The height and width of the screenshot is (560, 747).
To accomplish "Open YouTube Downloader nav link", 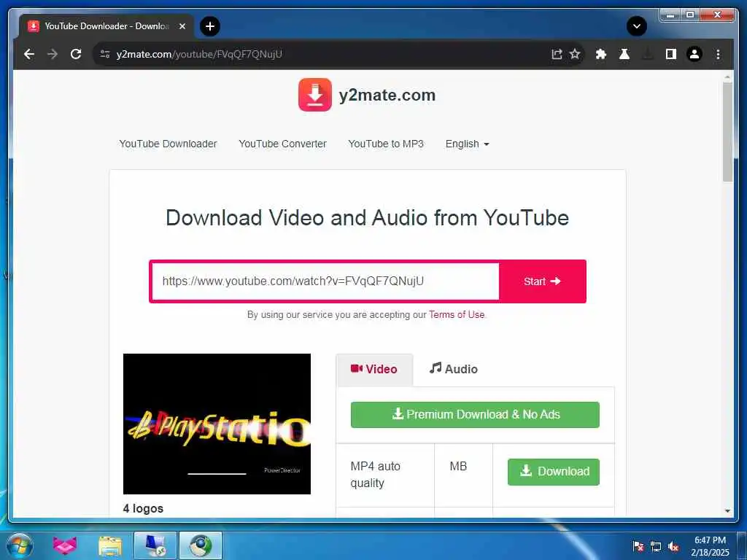I will point(168,144).
